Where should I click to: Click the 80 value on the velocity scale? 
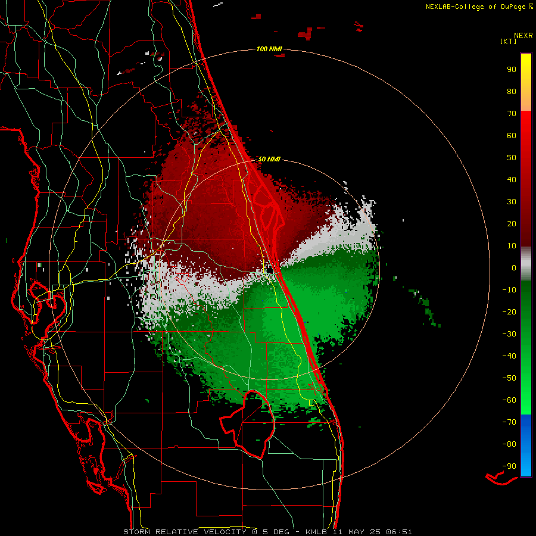point(512,91)
